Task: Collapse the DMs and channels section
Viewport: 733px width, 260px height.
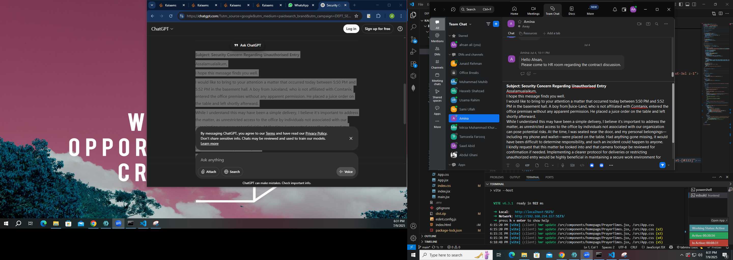Action: (449, 55)
